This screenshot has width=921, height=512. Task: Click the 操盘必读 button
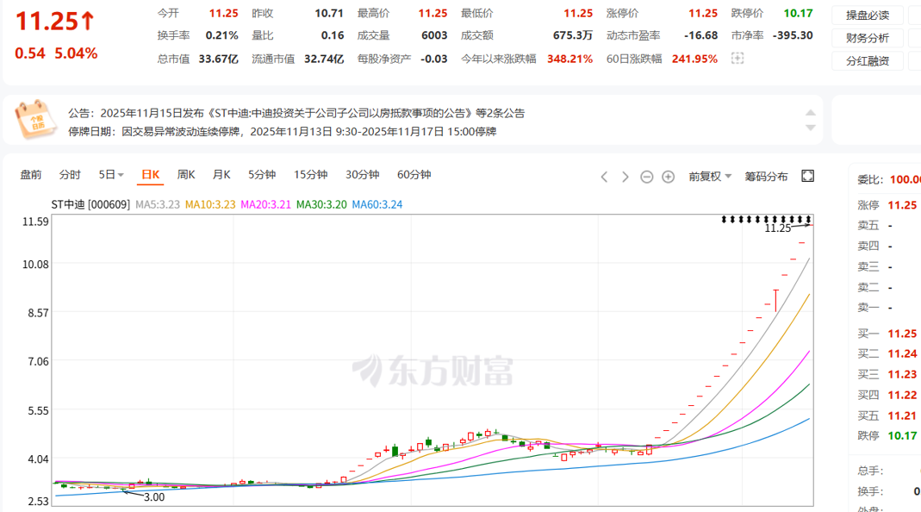[x=868, y=16]
